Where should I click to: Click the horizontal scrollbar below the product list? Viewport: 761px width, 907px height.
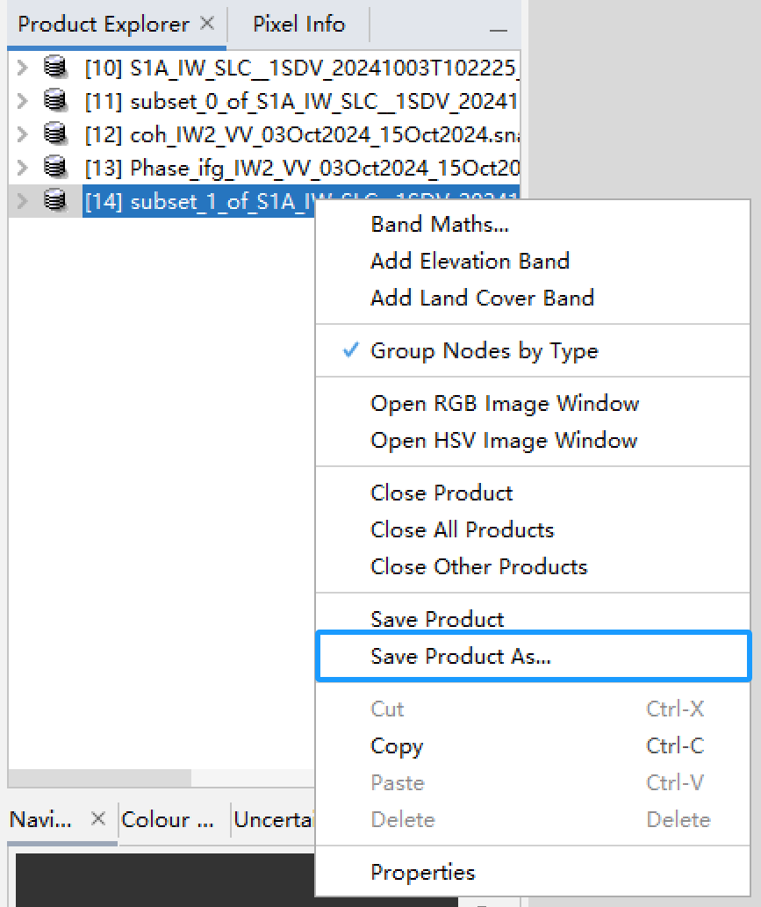pos(99,778)
